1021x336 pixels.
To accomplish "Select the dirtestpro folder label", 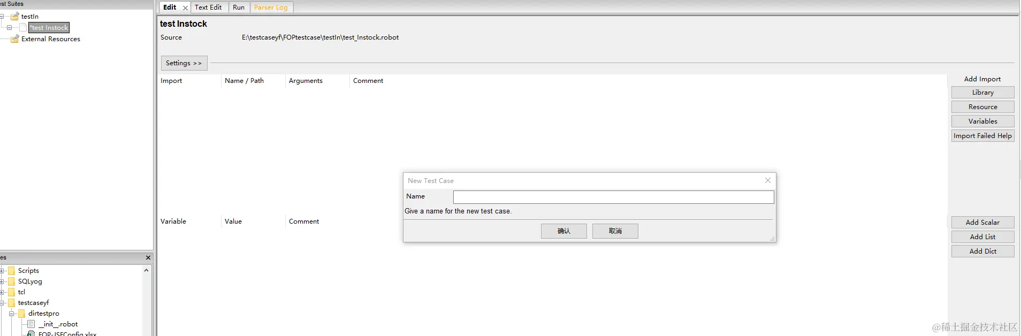I will 44,314.
